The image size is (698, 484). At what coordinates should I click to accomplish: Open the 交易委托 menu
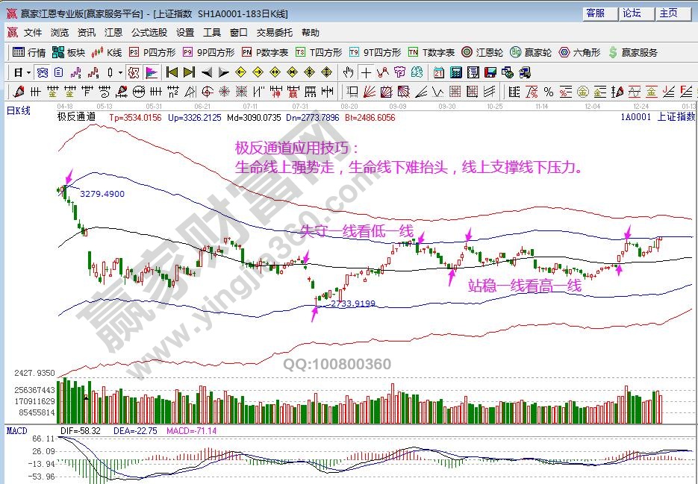click(275, 33)
